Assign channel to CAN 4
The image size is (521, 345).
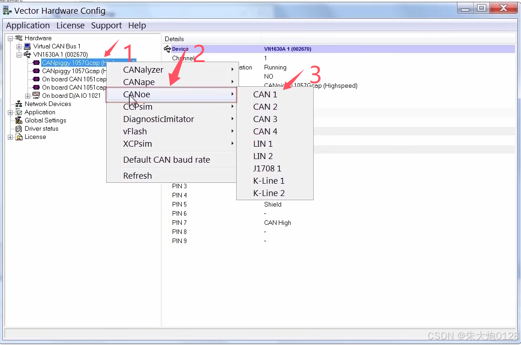(x=275, y=131)
